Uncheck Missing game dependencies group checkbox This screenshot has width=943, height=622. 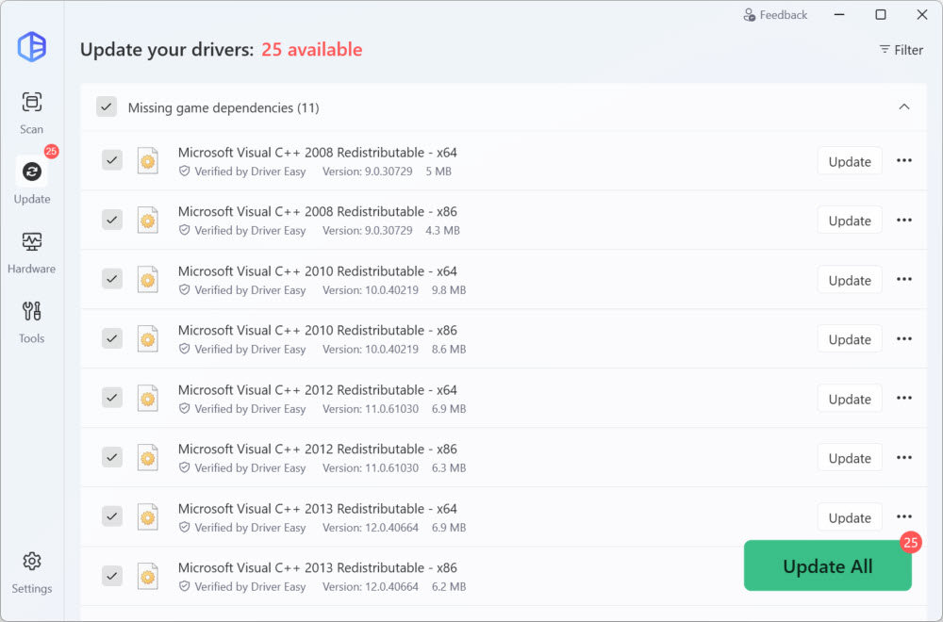click(107, 107)
